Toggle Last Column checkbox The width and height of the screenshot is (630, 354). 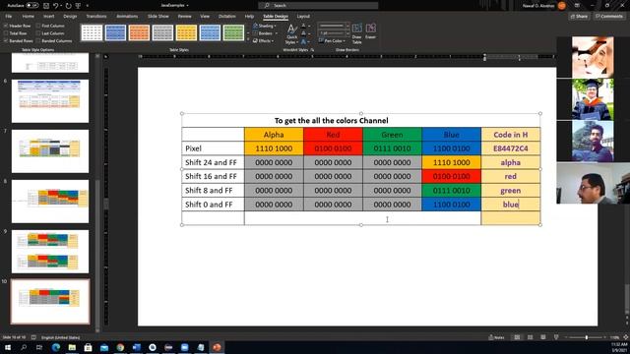38,33
